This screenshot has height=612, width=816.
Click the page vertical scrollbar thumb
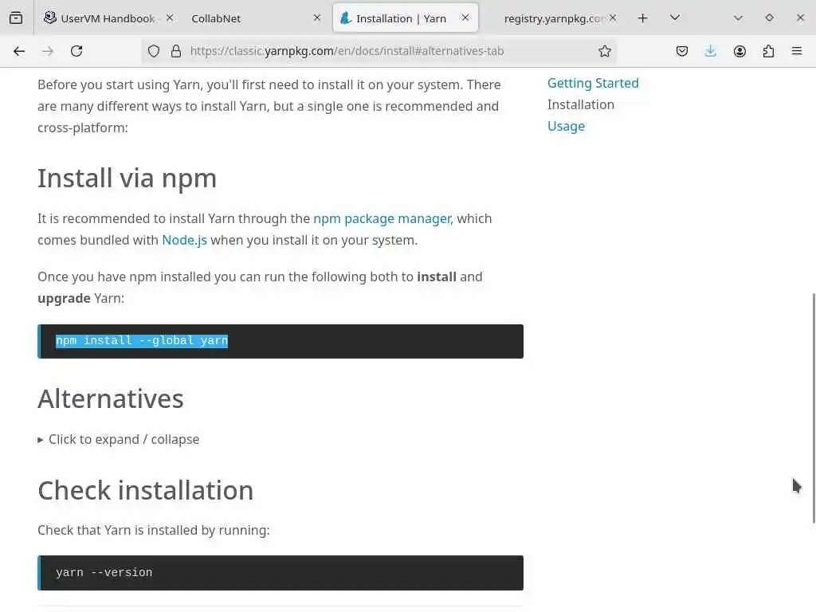click(814, 409)
